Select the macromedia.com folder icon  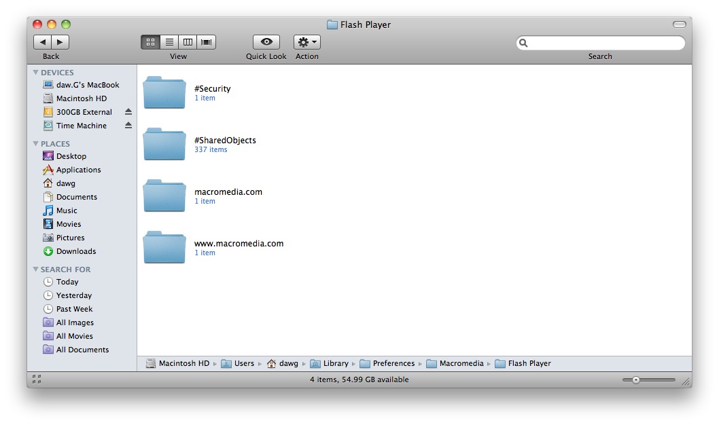pos(164,196)
